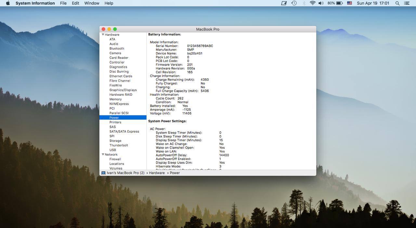Click the Charge Remaining value 4350
The width and height of the screenshot is (416, 228).
tap(205, 79)
